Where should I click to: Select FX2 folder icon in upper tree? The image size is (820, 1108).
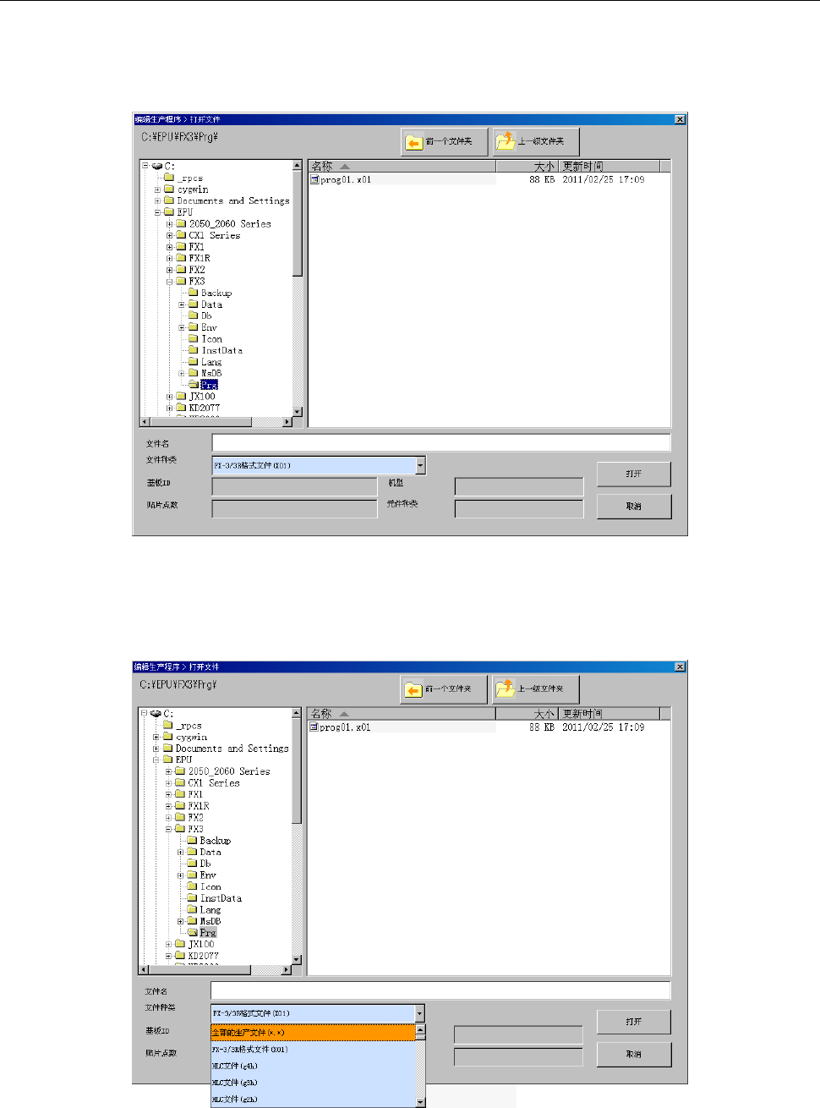(181, 270)
